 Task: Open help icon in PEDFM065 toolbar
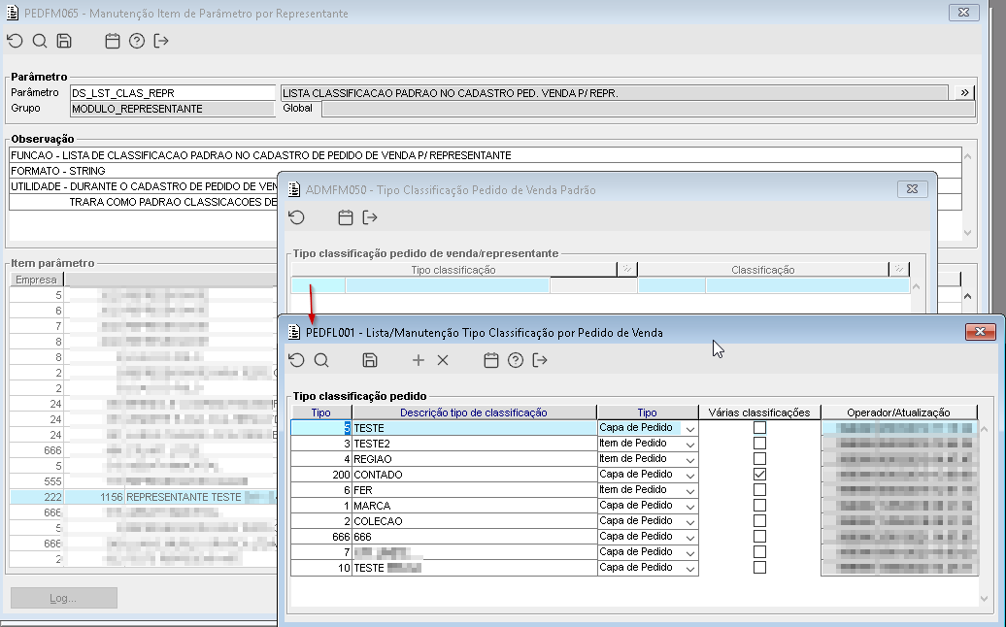point(137,41)
